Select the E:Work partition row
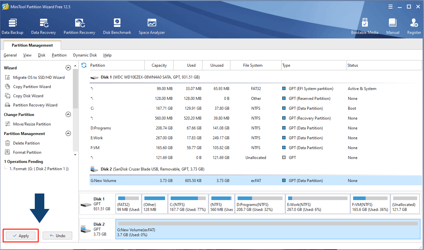424x250 pixels. pyautogui.click(x=255, y=138)
